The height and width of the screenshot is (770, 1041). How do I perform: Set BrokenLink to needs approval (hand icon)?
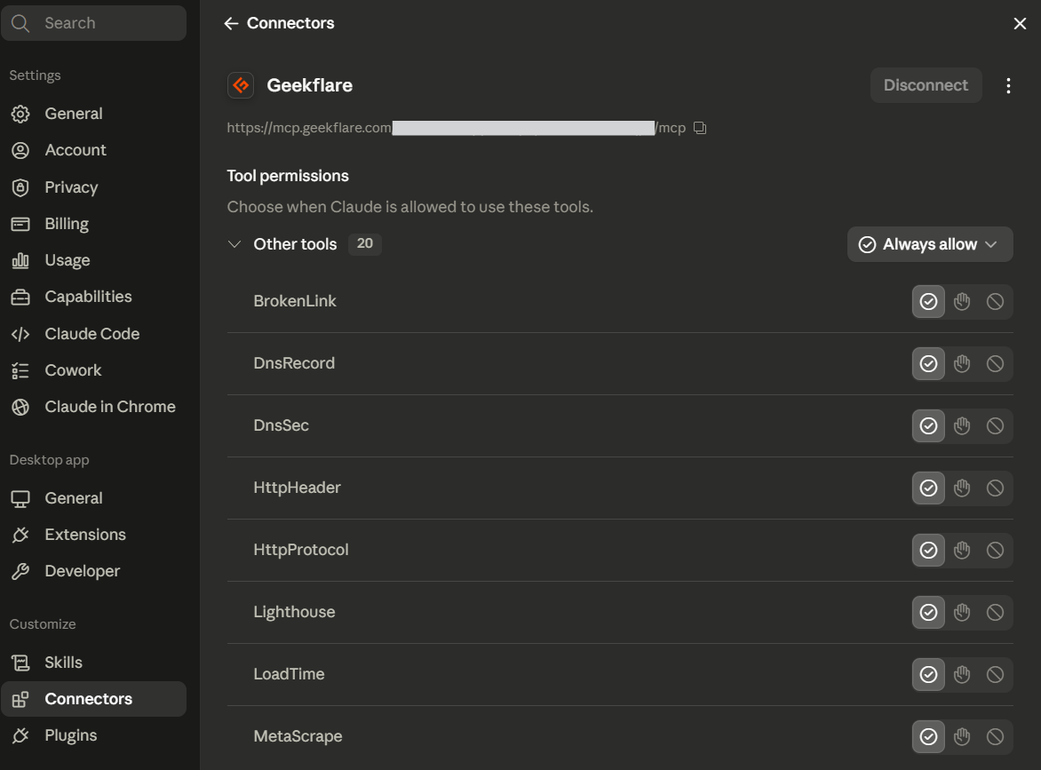961,301
